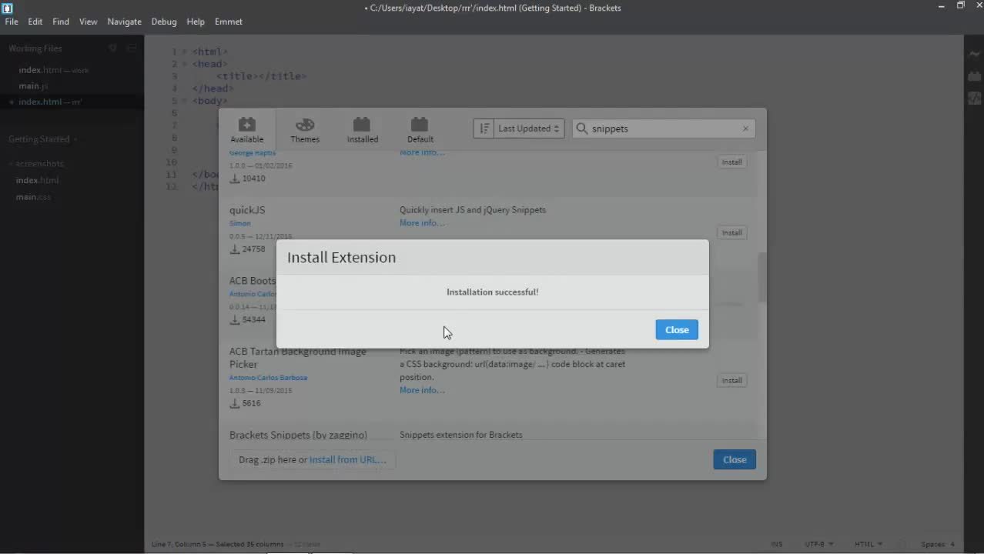Launch Live Preview via the lightning icon
Image resolution: width=984 pixels, height=554 pixels.
[974, 53]
